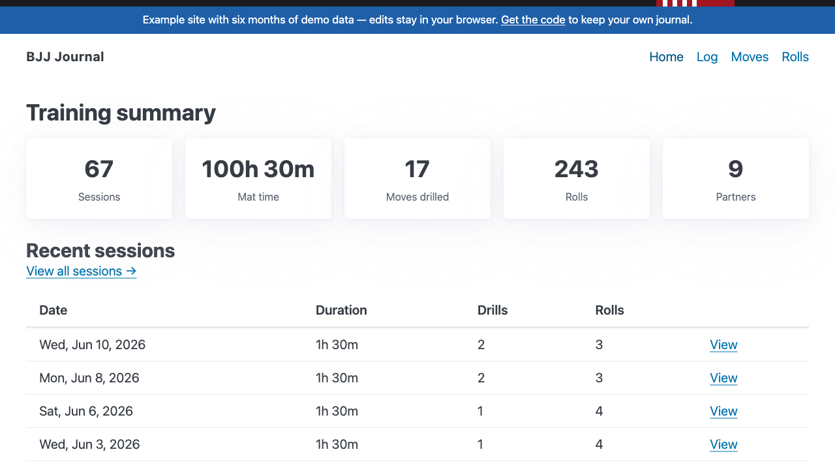Click the rolls count in Jun 8 row
The height and width of the screenshot is (469, 835).
(599, 378)
